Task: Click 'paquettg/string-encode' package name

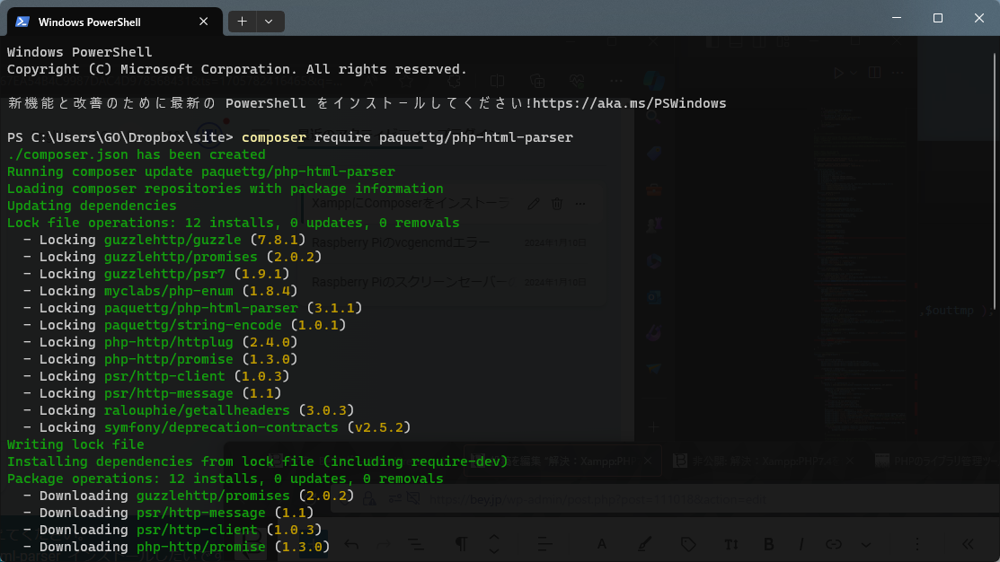Action: [x=192, y=325]
